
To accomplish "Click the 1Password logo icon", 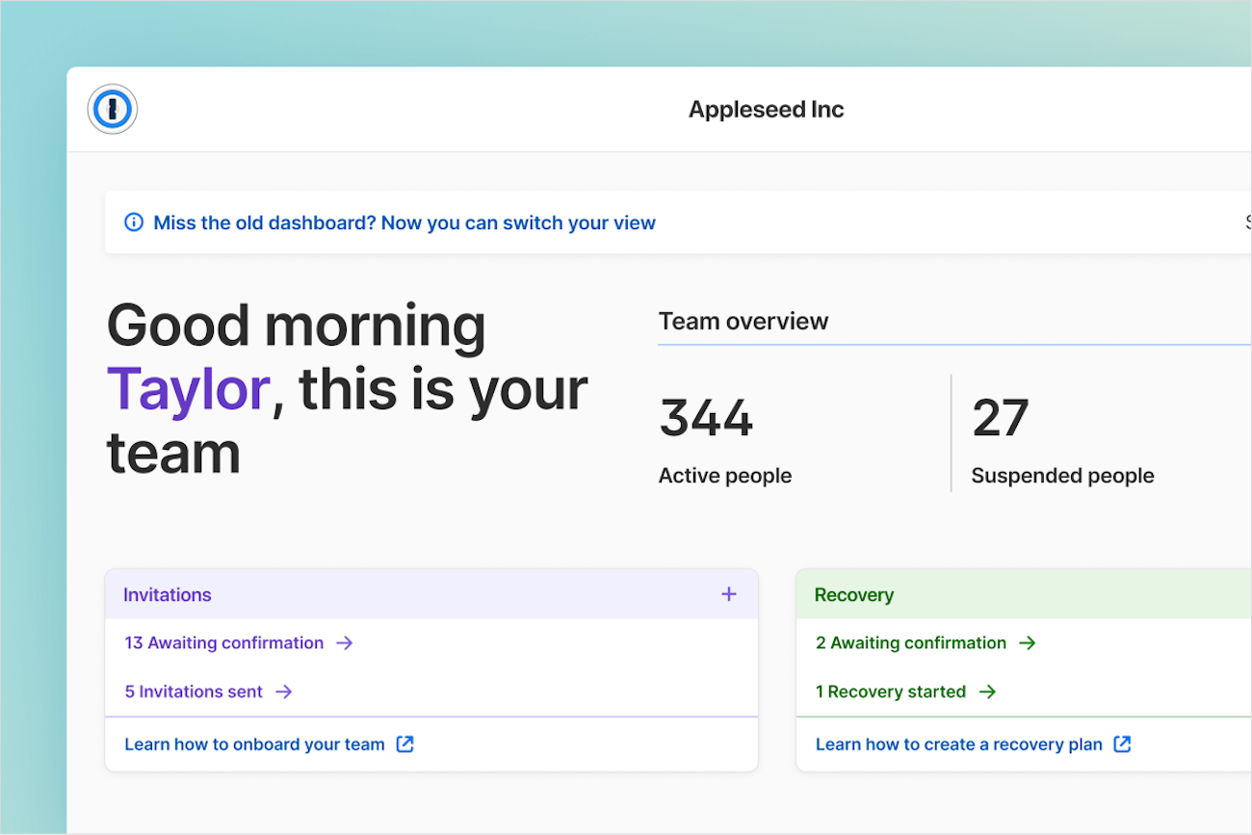I will pyautogui.click(x=113, y=109).
